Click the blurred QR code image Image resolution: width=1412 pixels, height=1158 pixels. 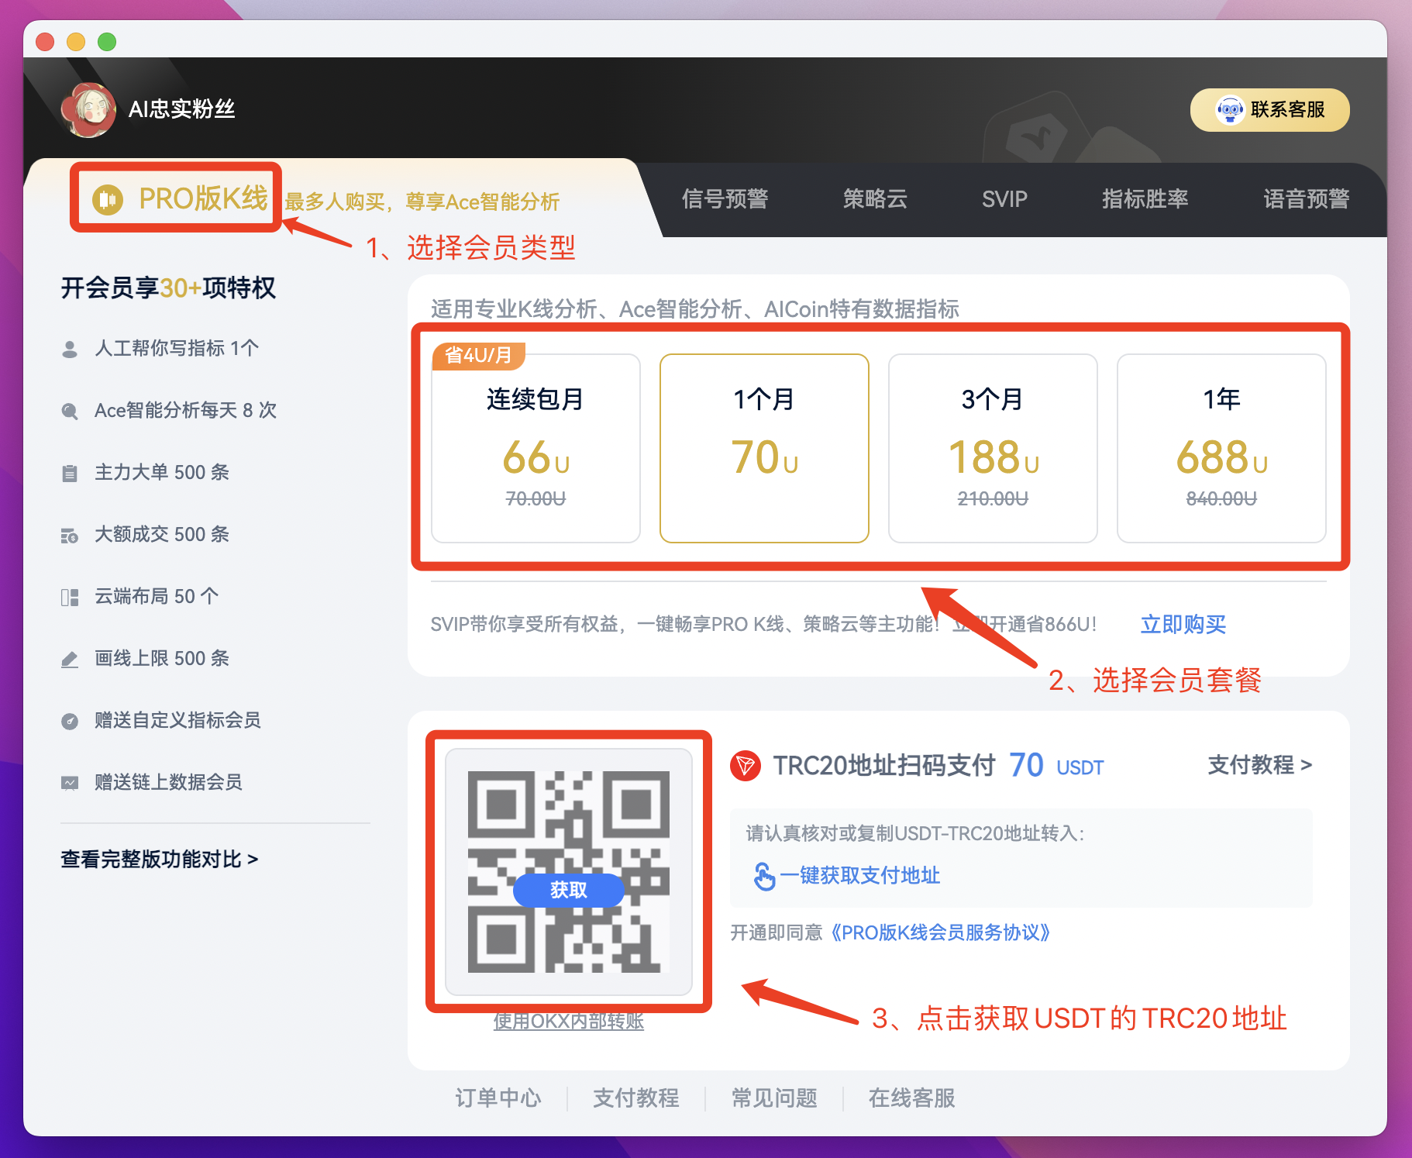(x=569, y=872)
